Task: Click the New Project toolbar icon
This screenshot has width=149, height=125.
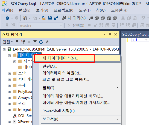Action: [25, 18]
